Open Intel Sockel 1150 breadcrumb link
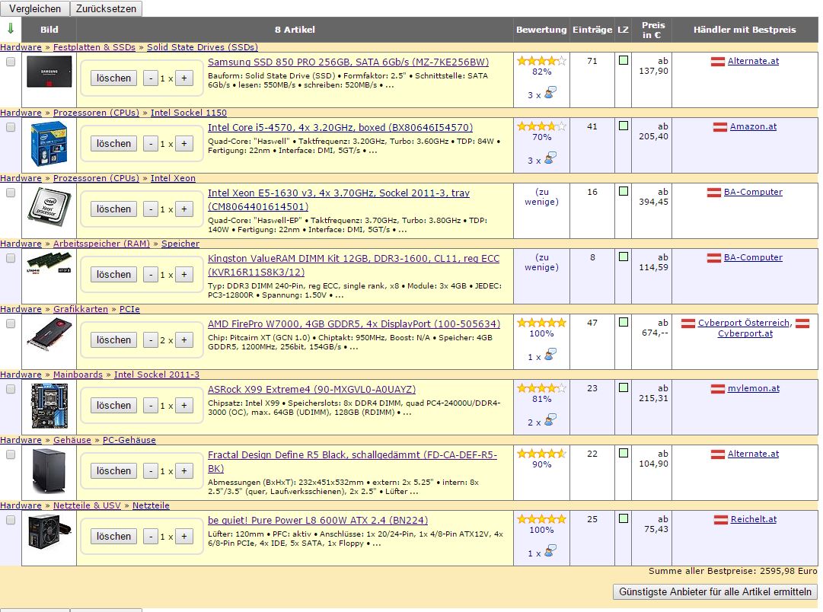Image resolution: width=823 pixels, height=612 pixels. pos(188,113)
